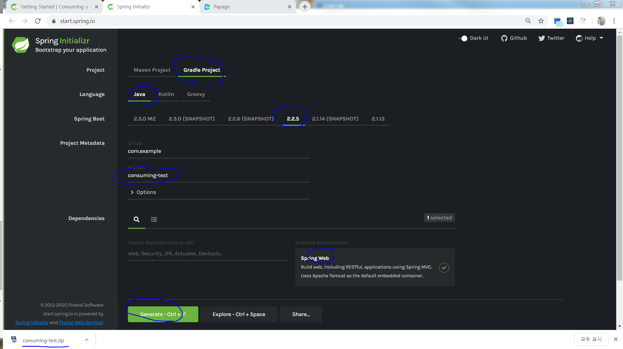
Task: Deselect Spring Web dependency checkmark
Action: (444, 268)
